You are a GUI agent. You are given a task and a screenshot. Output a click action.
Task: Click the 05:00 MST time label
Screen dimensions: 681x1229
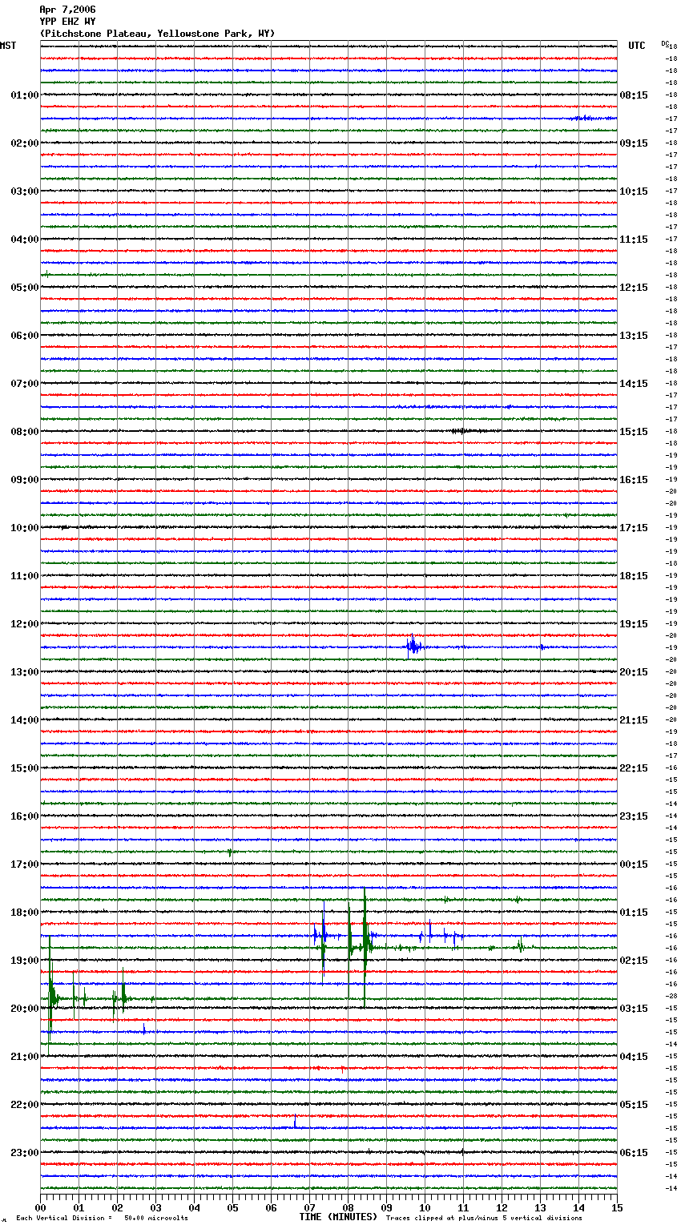(25, 288)
